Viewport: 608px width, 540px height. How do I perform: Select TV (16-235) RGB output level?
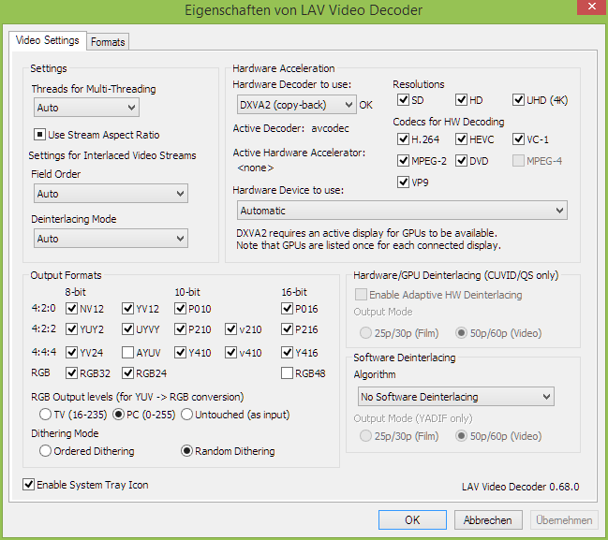click(45, 415)
